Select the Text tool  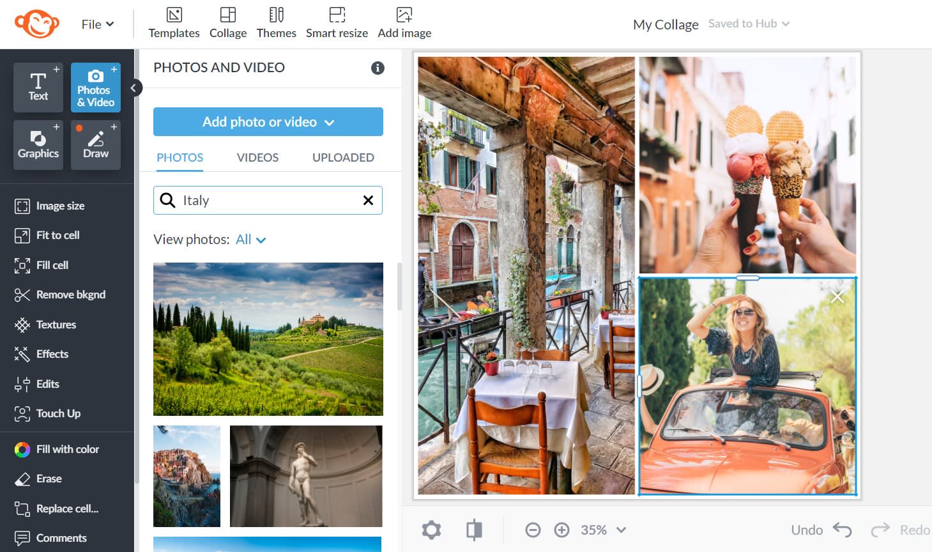[38, 87]
